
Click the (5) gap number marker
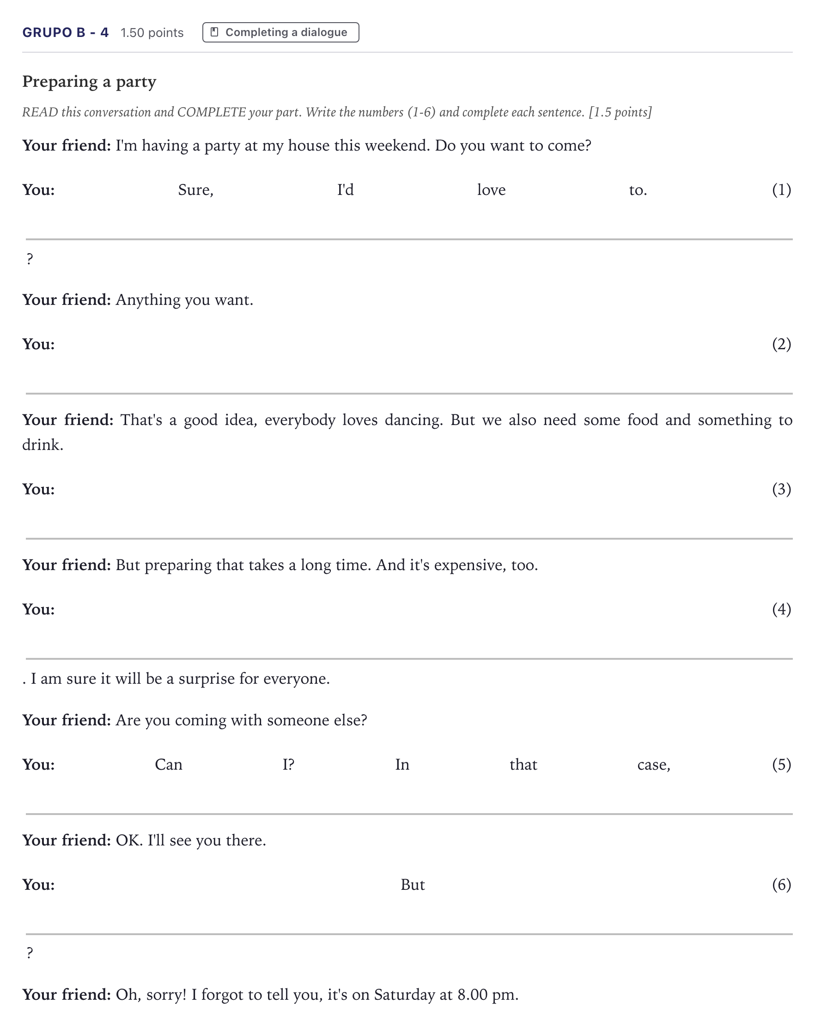pyautogui.click(x=782, y=764)
